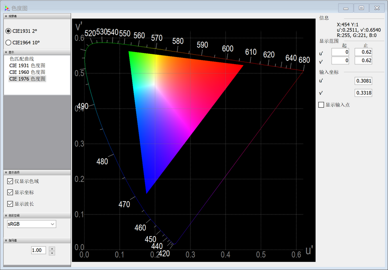388x270 pixels.
Task: Select CIE 1976 色度图 list item
Action: tap(27, 79)
